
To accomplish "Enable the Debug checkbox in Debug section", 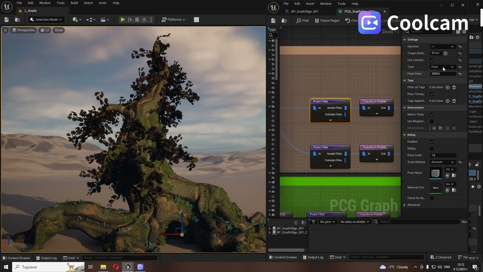I will [431, 148].
